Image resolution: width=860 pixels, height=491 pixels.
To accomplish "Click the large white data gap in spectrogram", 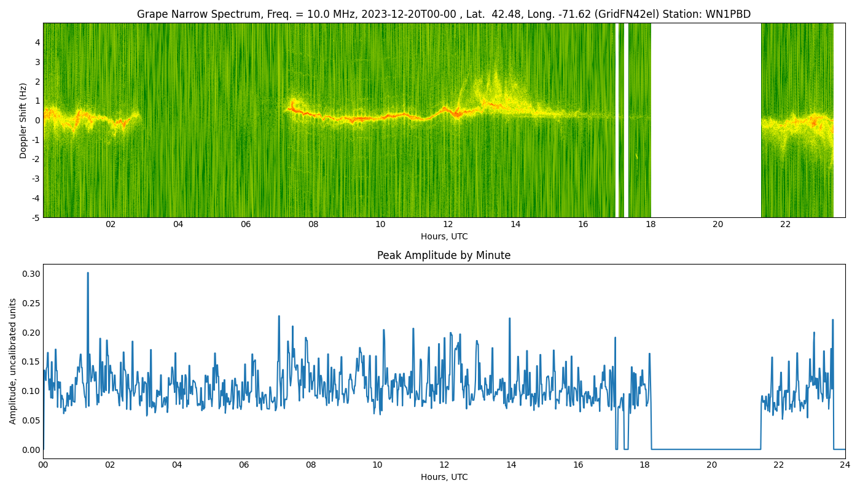I will 705,120.
